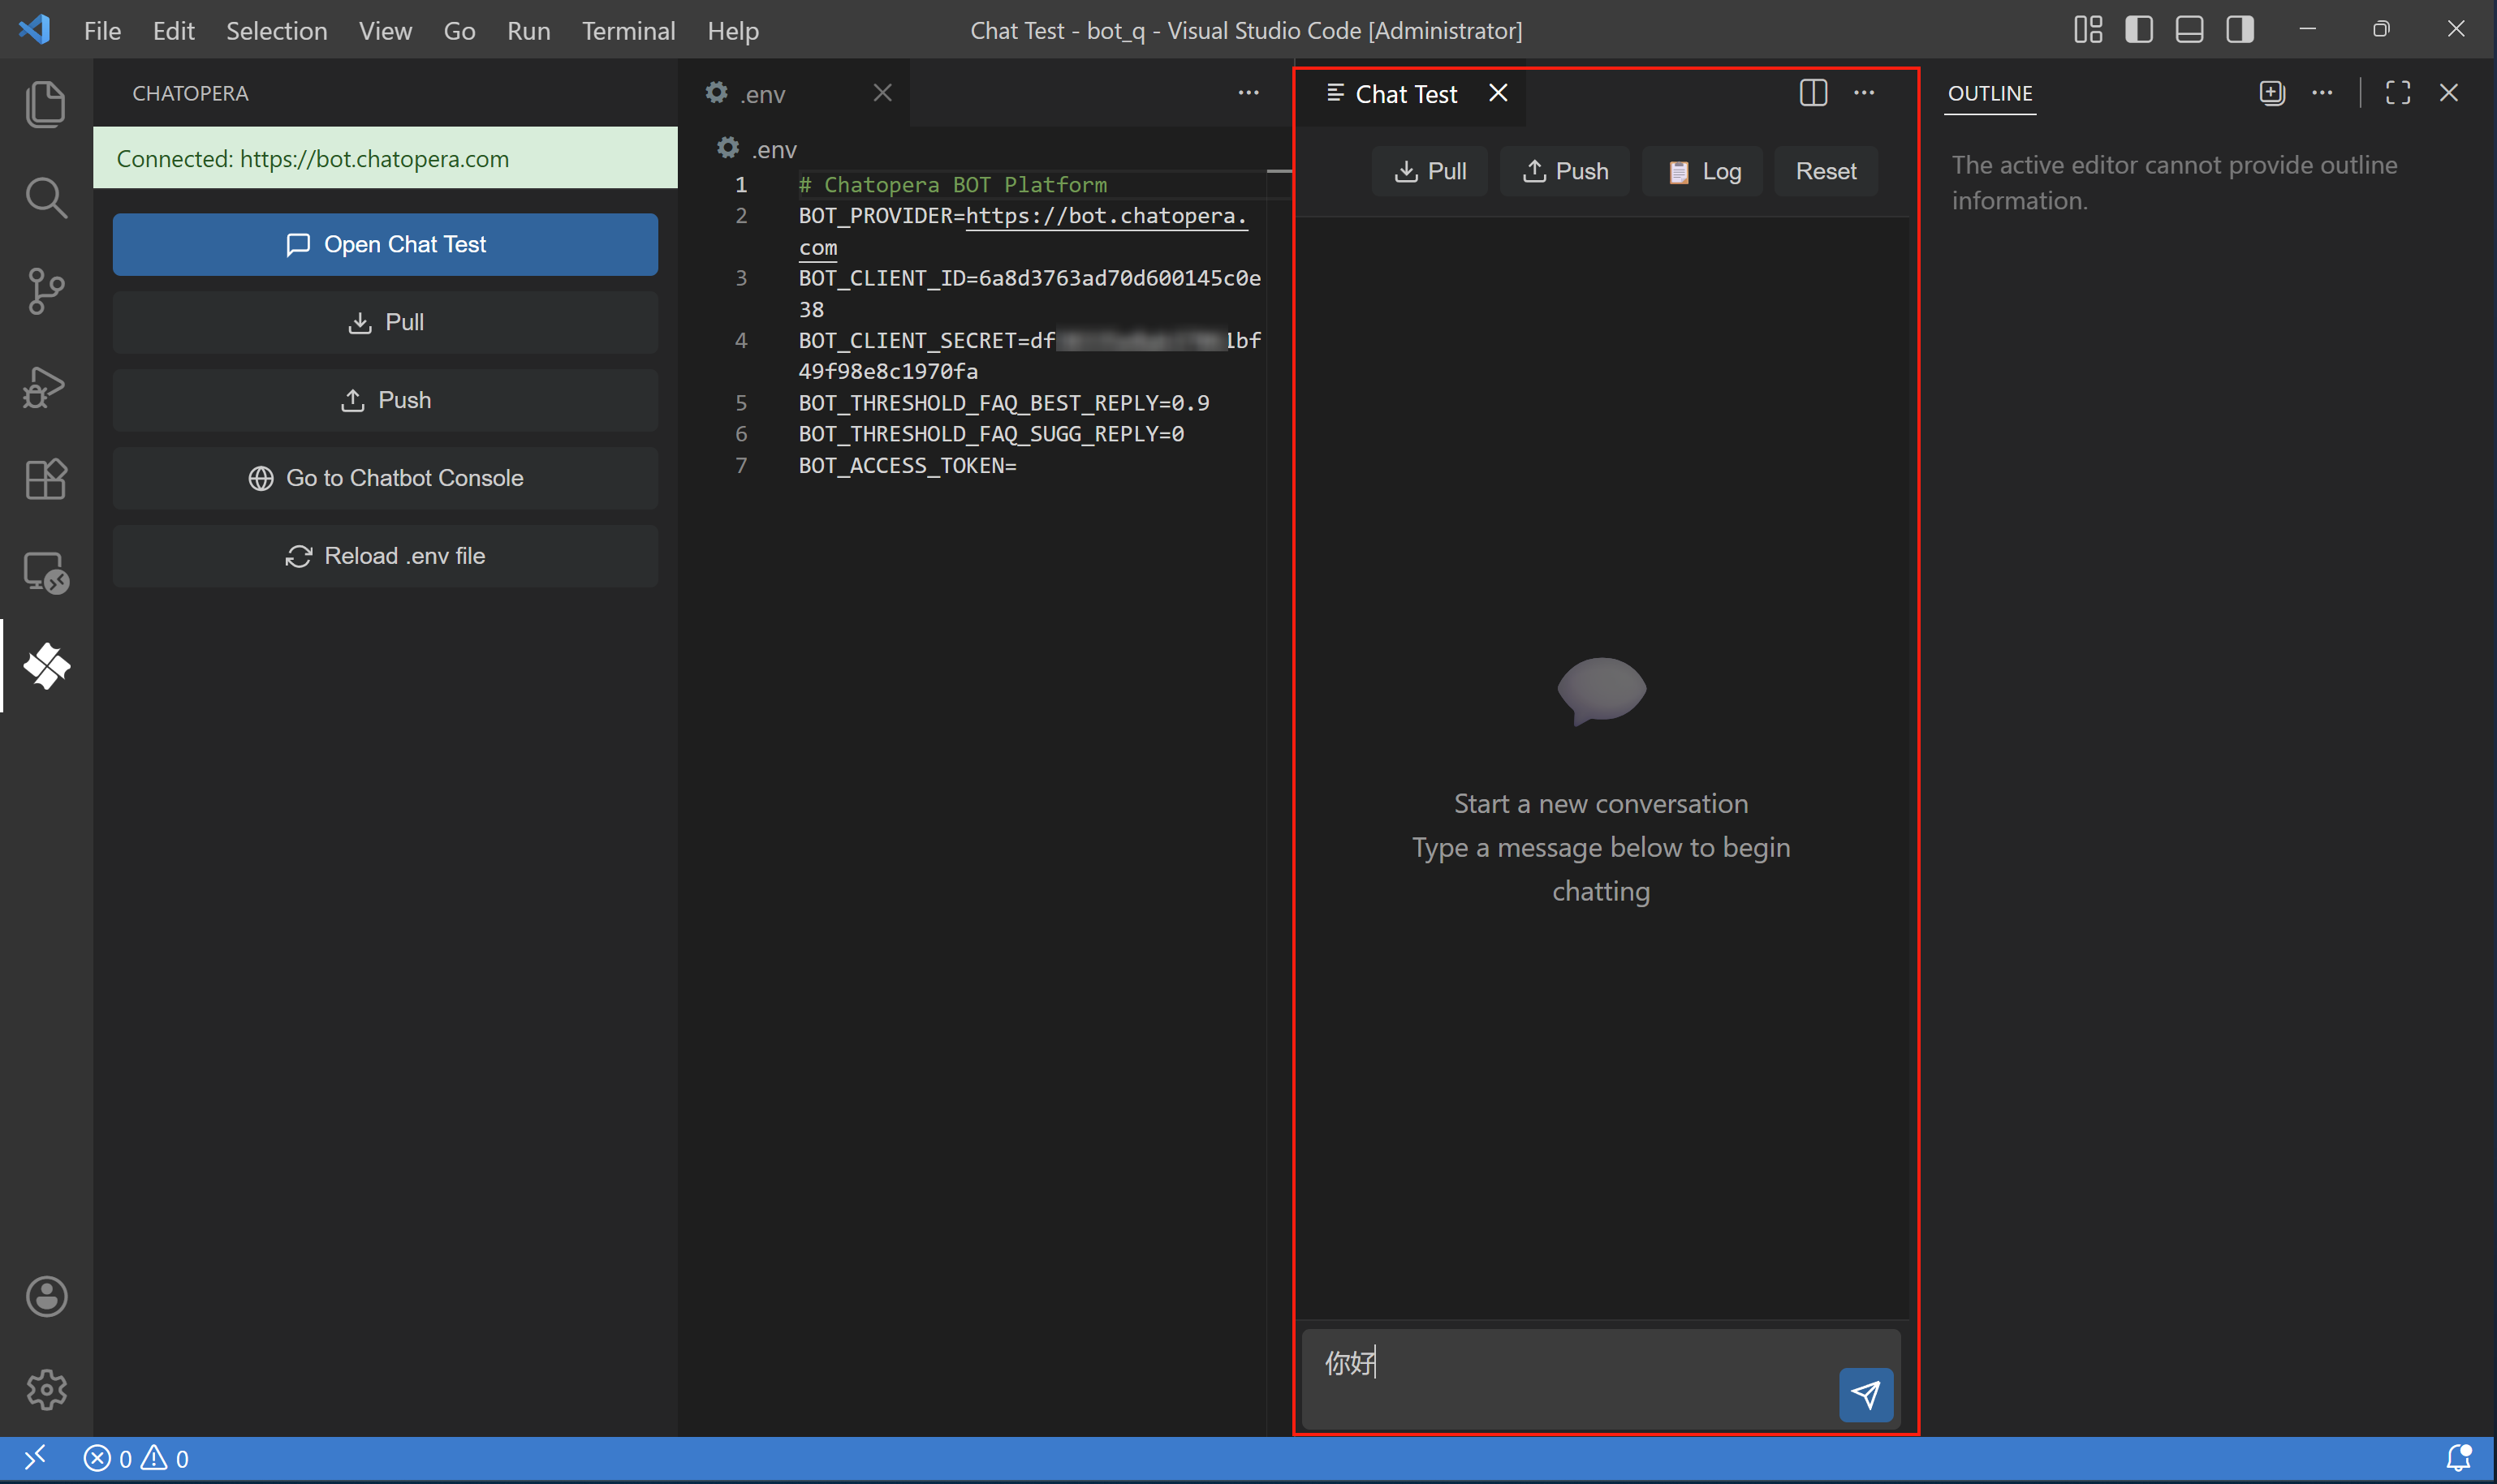2497x1484 pixels.
Task: Open more actions for Chat Test editor
Action: point(1864,93)
